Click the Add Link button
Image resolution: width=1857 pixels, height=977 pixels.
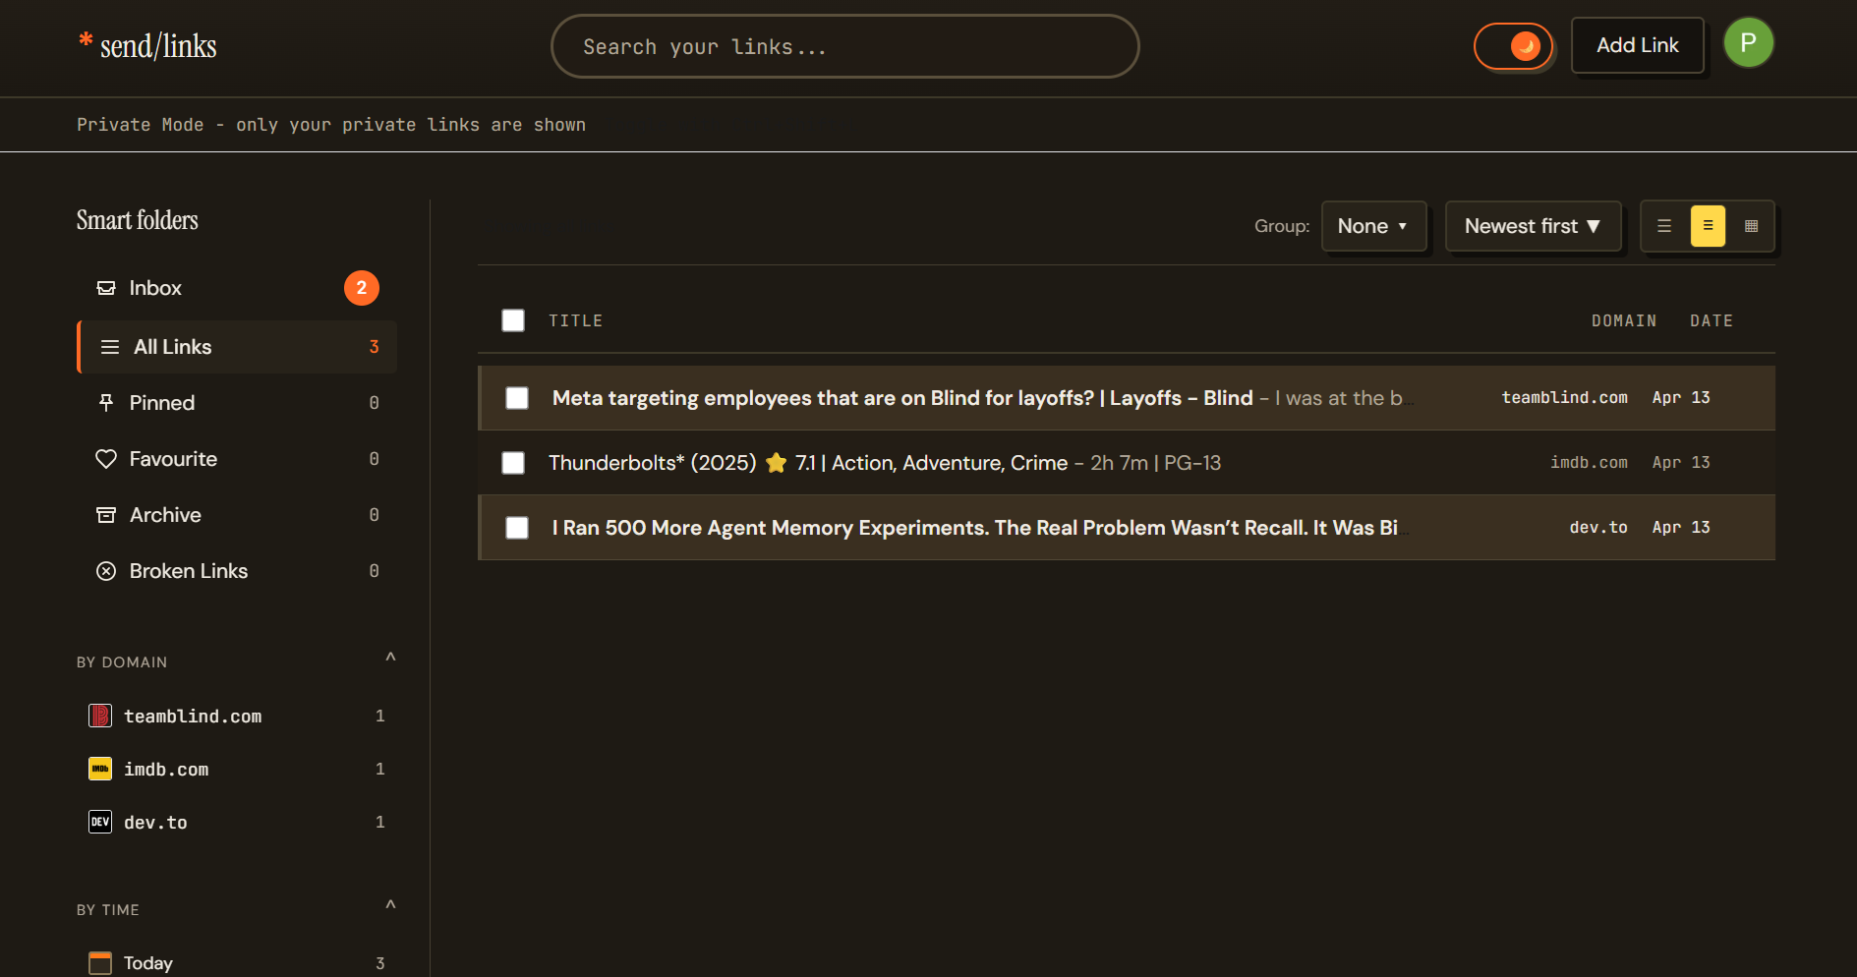click(x=1638, y=45)
